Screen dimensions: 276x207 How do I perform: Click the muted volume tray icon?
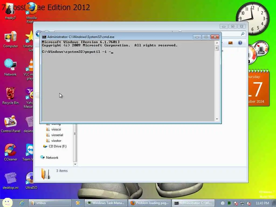point(249,203)
